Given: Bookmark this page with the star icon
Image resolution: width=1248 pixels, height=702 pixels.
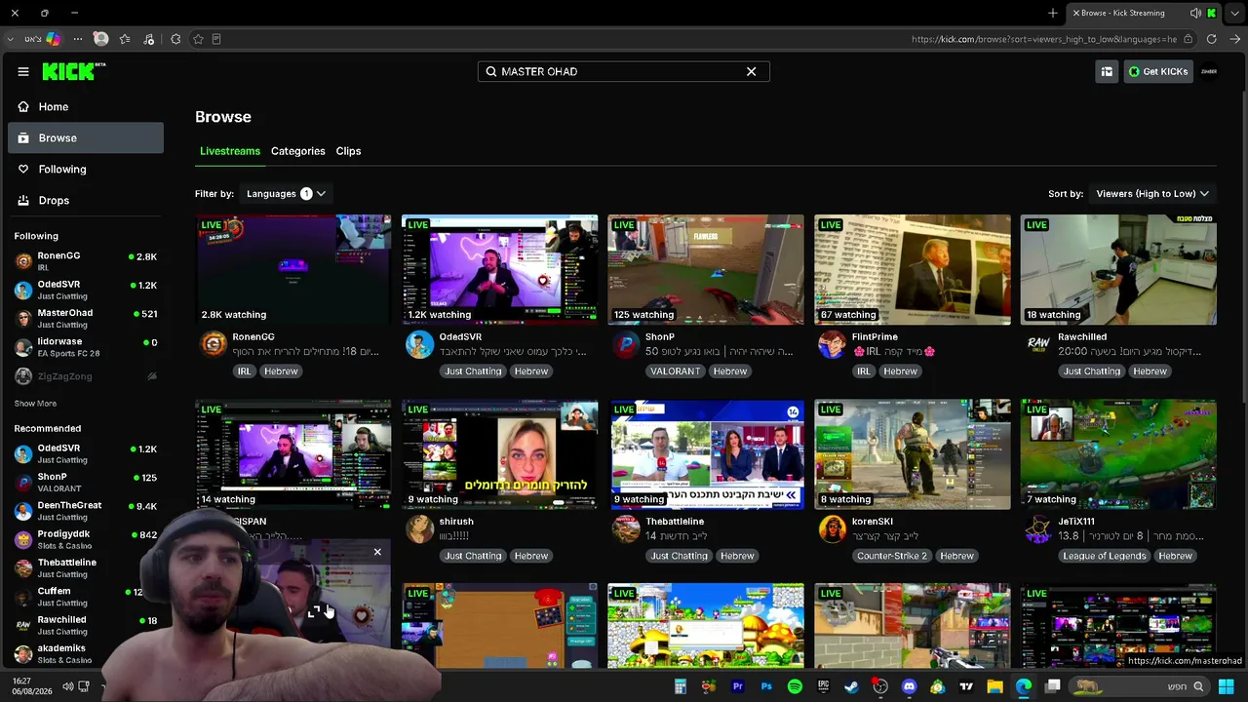Looking at the screenshot, I should pyautogui.click(x=198, y=39).
